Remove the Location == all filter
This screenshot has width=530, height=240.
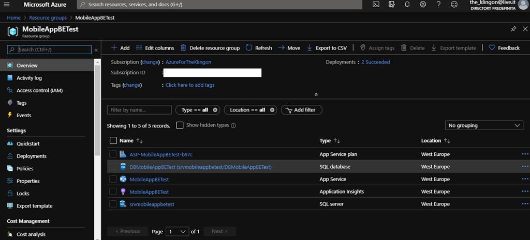click(272, 110)
